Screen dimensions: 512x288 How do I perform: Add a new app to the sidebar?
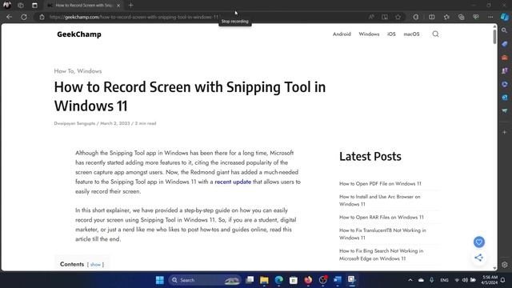505,132
